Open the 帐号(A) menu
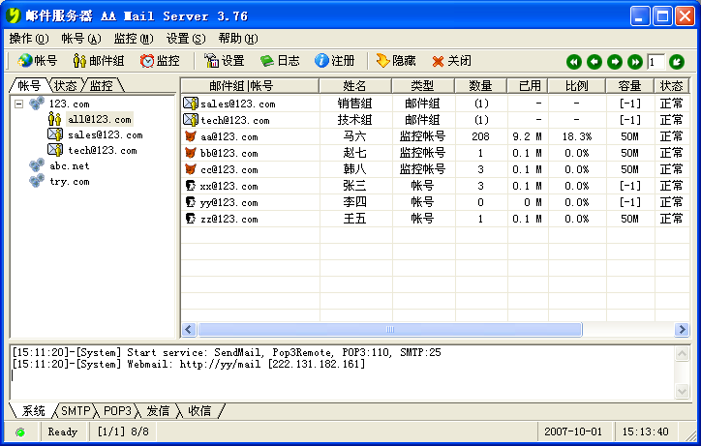701x446 pixels. coord(81,39)
